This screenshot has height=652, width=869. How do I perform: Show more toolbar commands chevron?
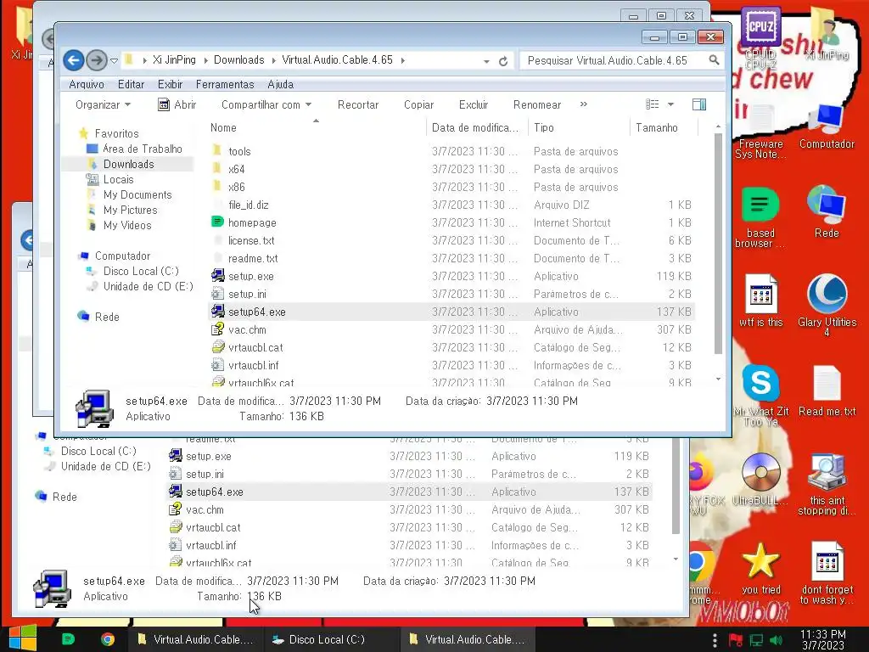584,104
